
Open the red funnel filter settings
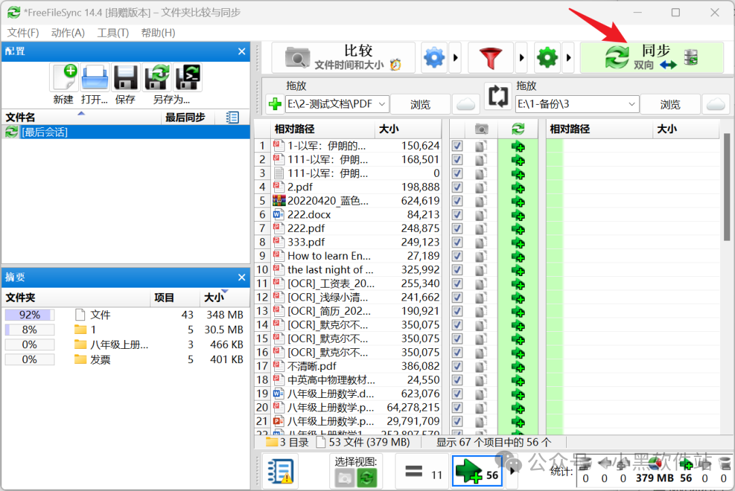click(x=490, y=58)
